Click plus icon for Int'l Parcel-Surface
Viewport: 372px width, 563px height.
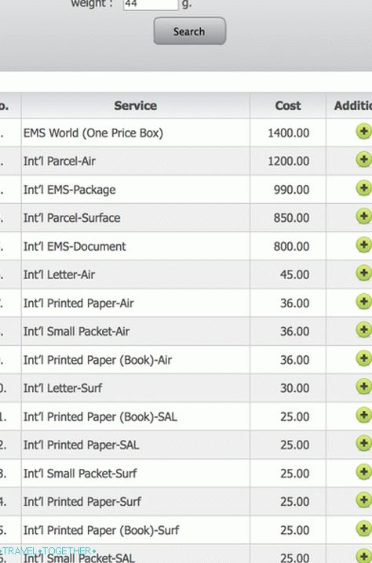point(363,216)
